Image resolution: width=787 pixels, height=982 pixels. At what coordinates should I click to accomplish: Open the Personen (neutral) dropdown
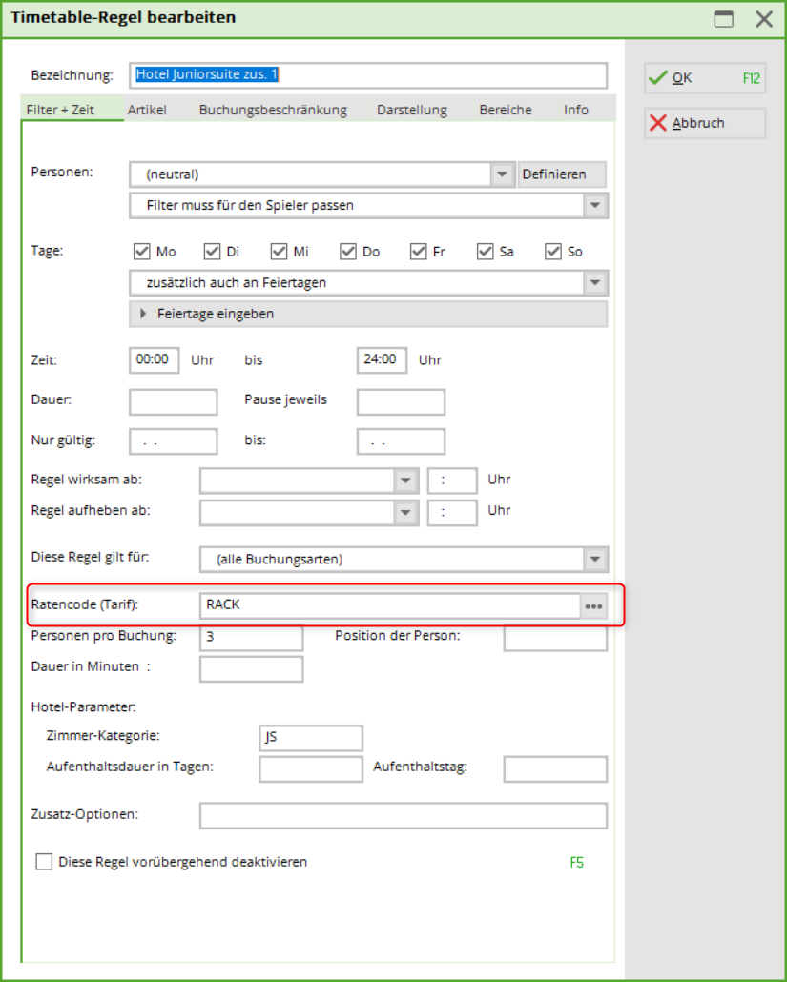click(502, 174)
